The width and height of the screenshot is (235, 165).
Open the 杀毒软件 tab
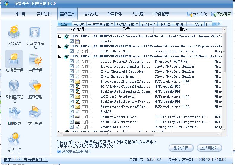(x=114, y=14)
